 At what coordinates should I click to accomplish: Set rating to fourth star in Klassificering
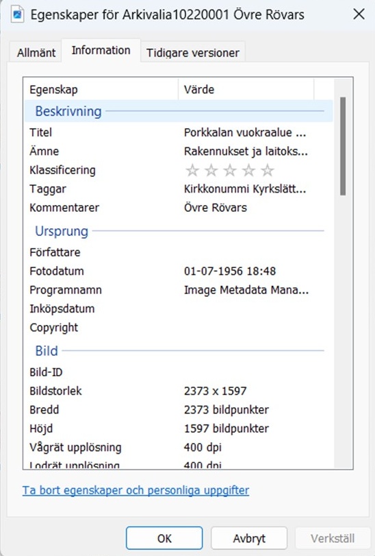tap(248, 170)
